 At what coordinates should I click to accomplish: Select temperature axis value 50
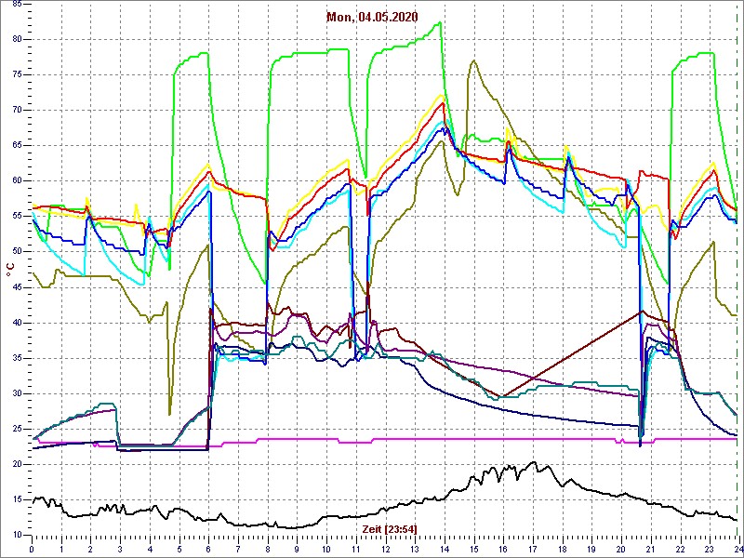(16, 251)
